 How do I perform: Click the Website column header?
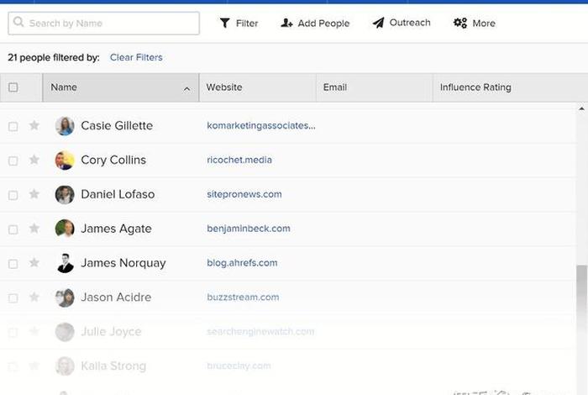click(258, 87)
